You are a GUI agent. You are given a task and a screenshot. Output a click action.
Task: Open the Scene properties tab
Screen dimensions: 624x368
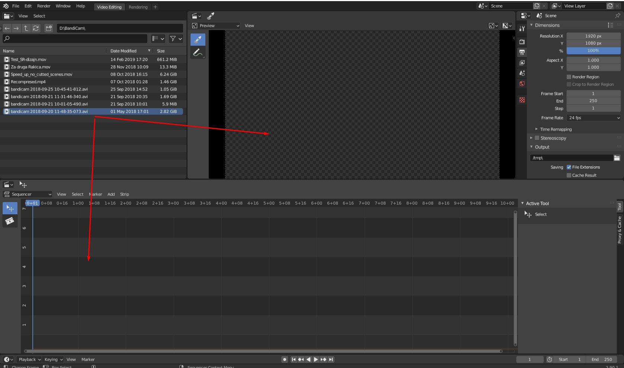tap(522, 73)
